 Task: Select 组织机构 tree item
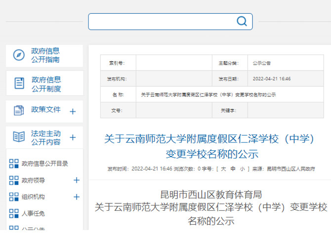(x=33, y=197)
